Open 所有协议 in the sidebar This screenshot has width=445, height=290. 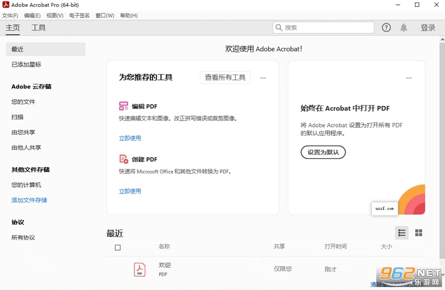click(x=23, y=238)
